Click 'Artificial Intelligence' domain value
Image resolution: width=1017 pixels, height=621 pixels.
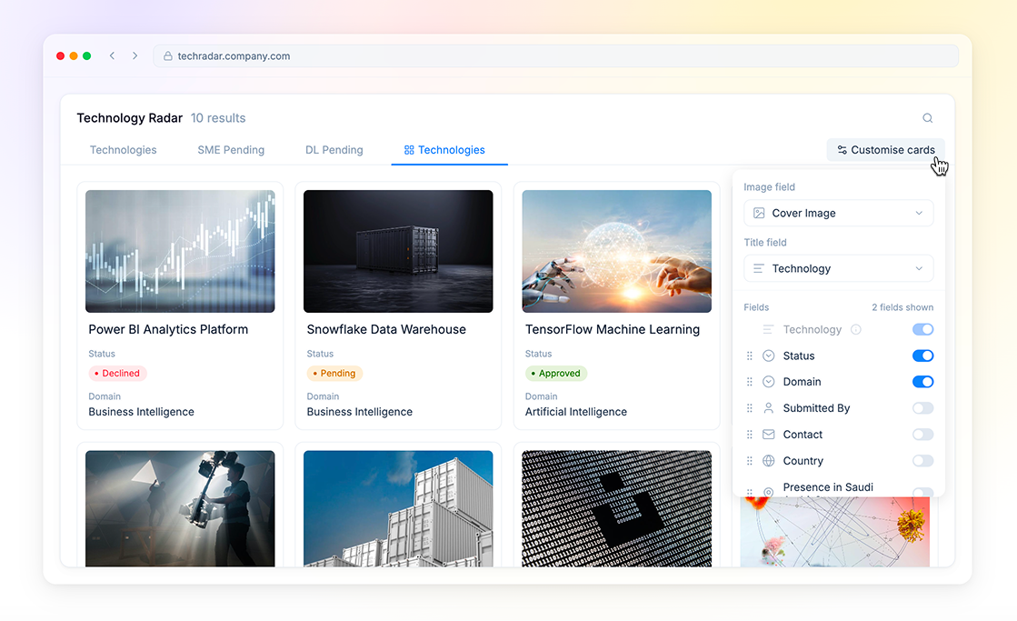tap(576, 412)
